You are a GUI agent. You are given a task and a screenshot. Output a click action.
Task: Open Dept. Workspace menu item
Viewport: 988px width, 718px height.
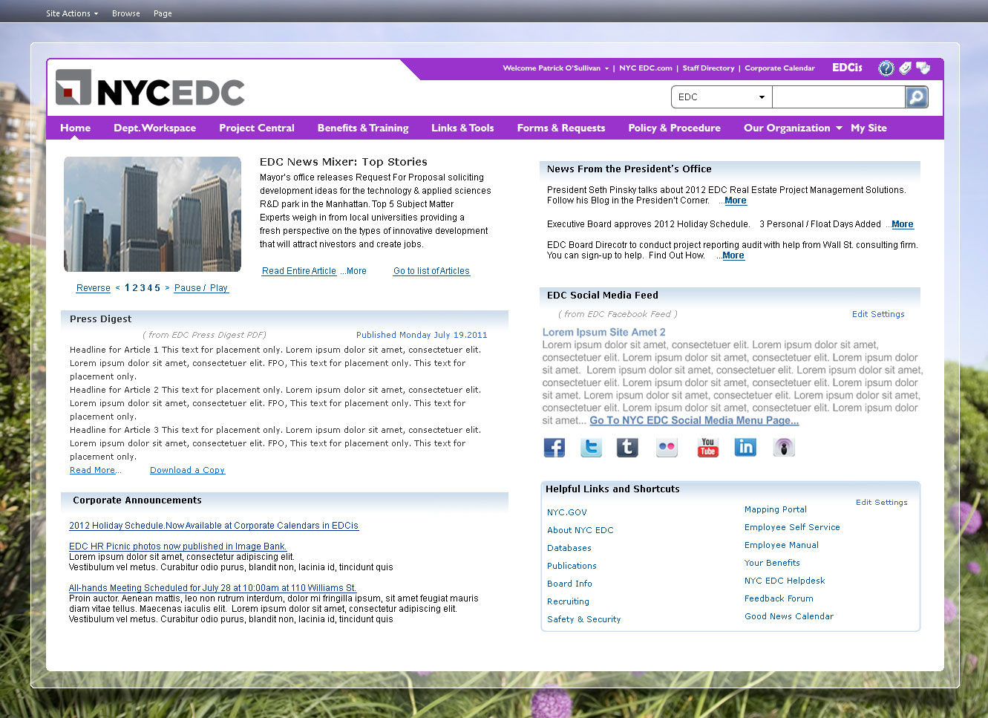tap(154, 128)
